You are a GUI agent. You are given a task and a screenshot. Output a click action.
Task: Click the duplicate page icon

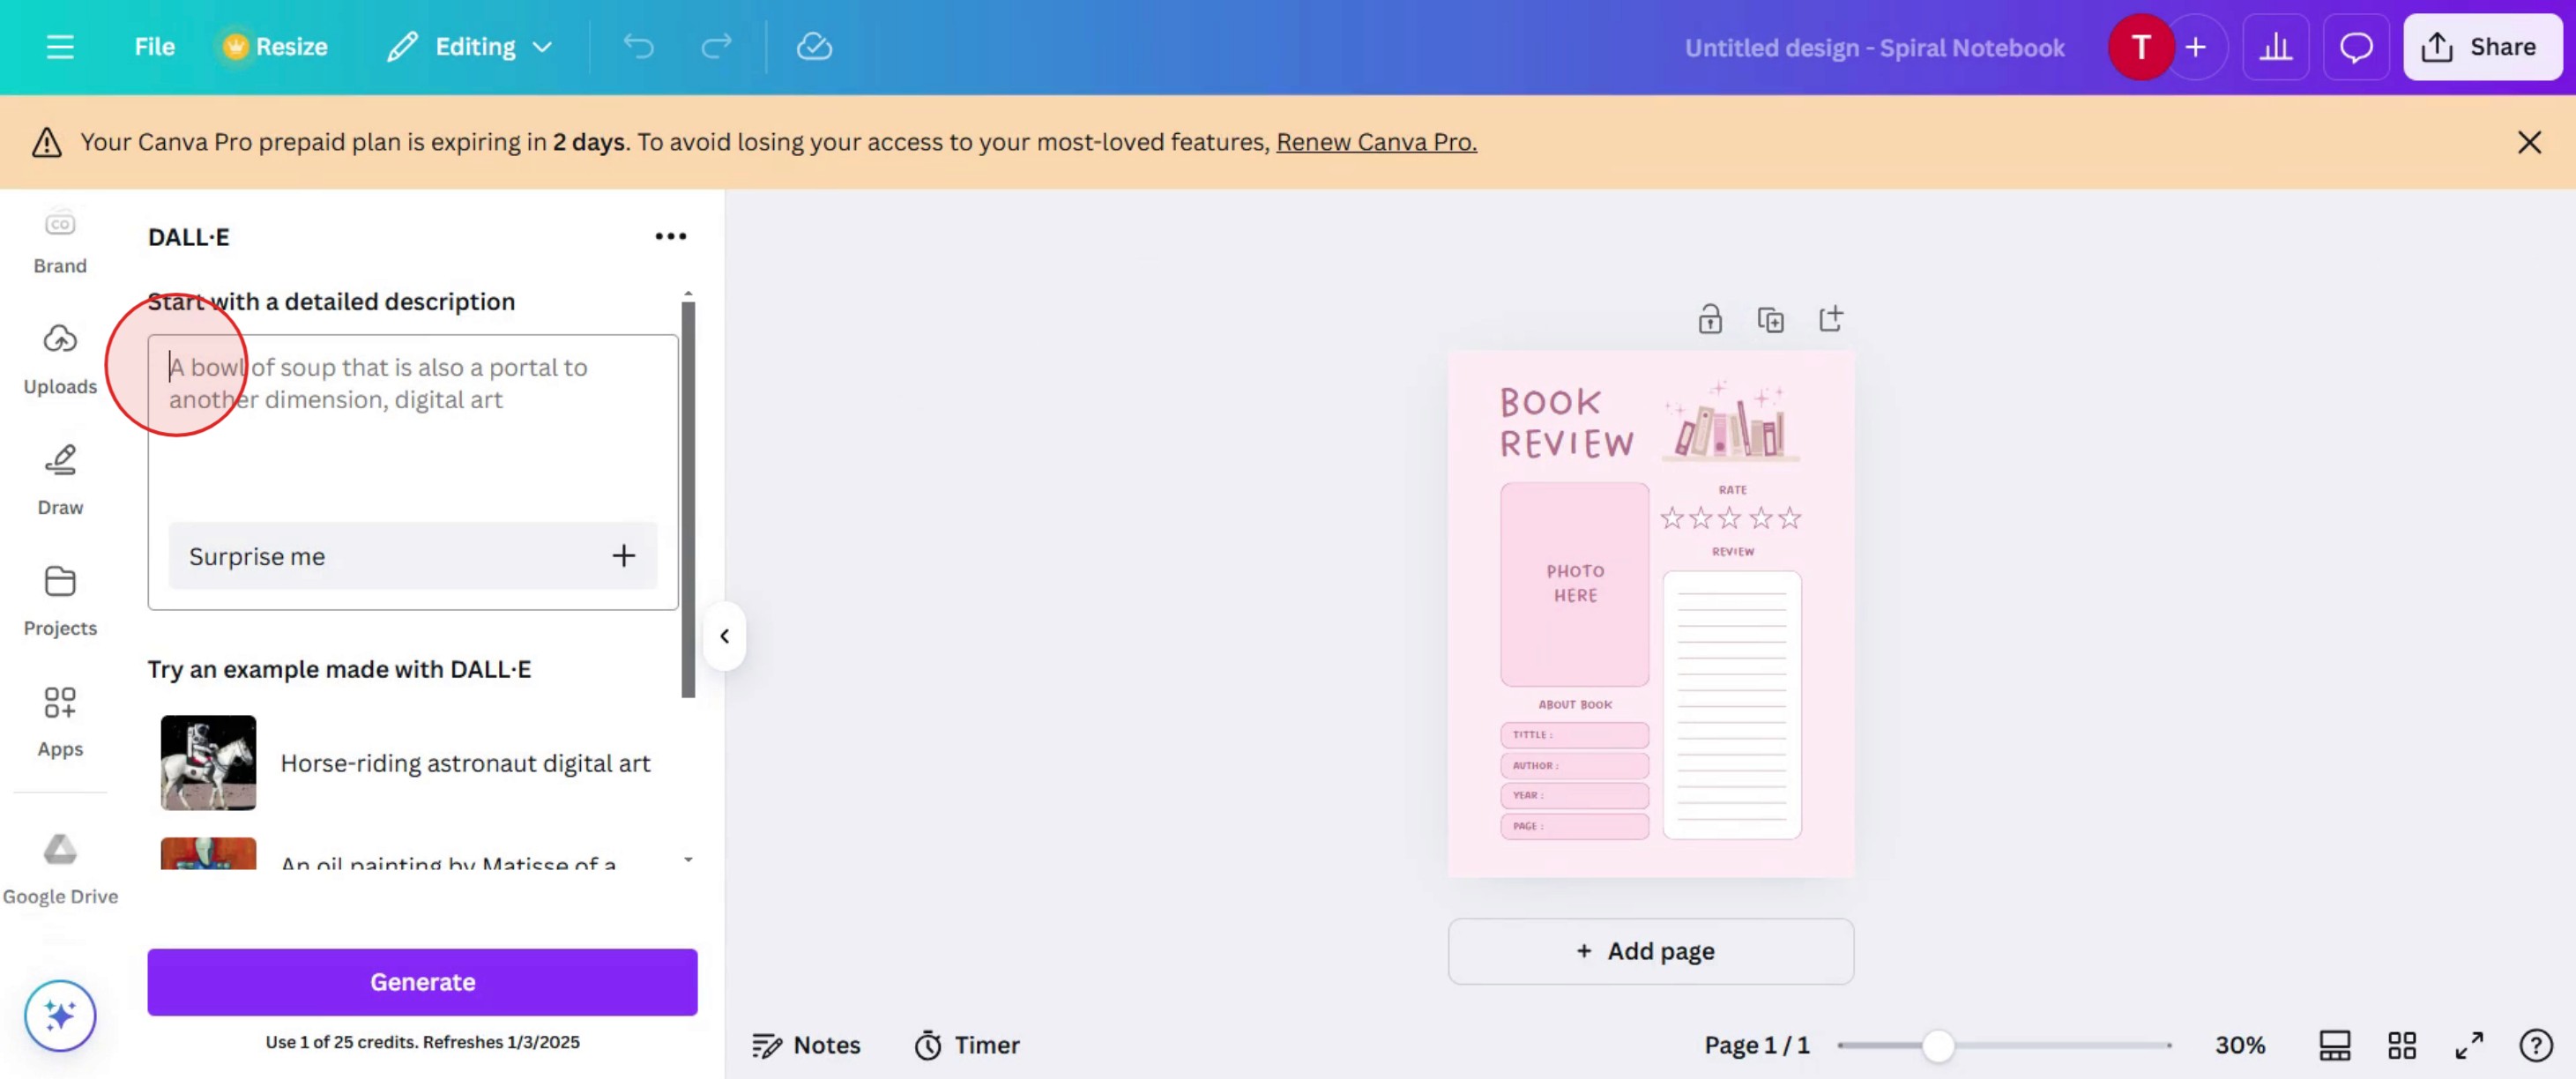click(1770, 319)
